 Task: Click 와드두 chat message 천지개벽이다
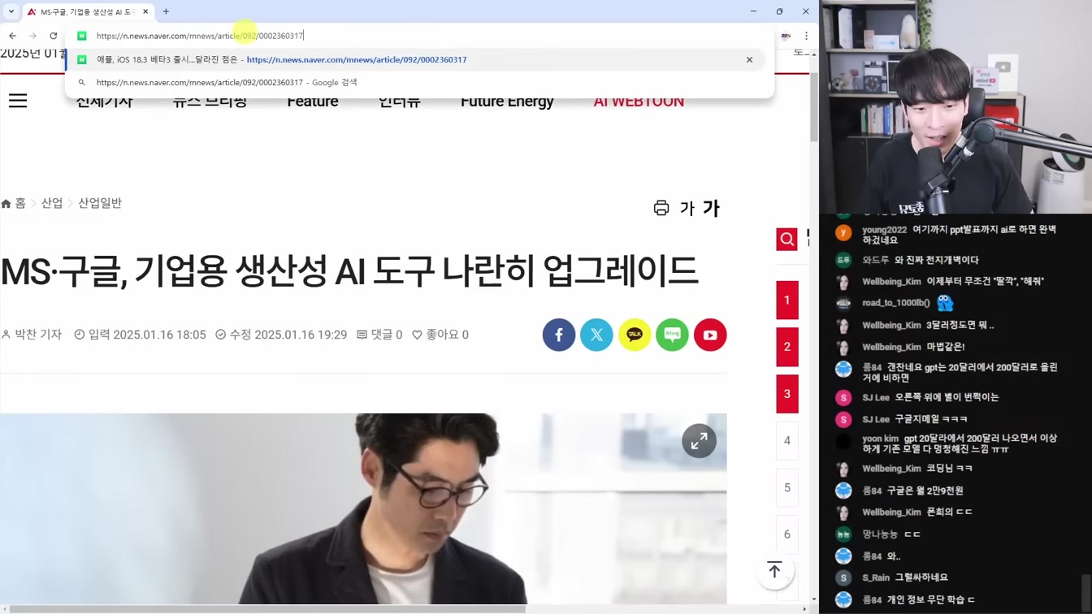point(936,260)
